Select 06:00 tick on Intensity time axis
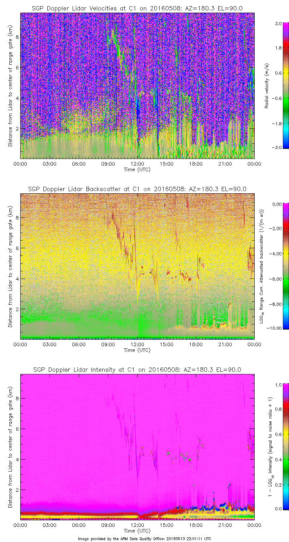The image size is (289, 542). [79, 525]
